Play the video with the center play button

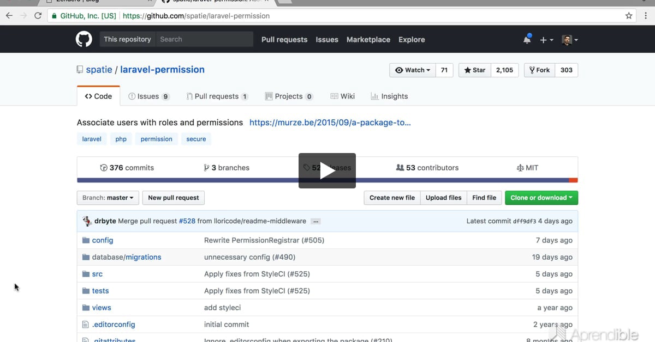327,170
